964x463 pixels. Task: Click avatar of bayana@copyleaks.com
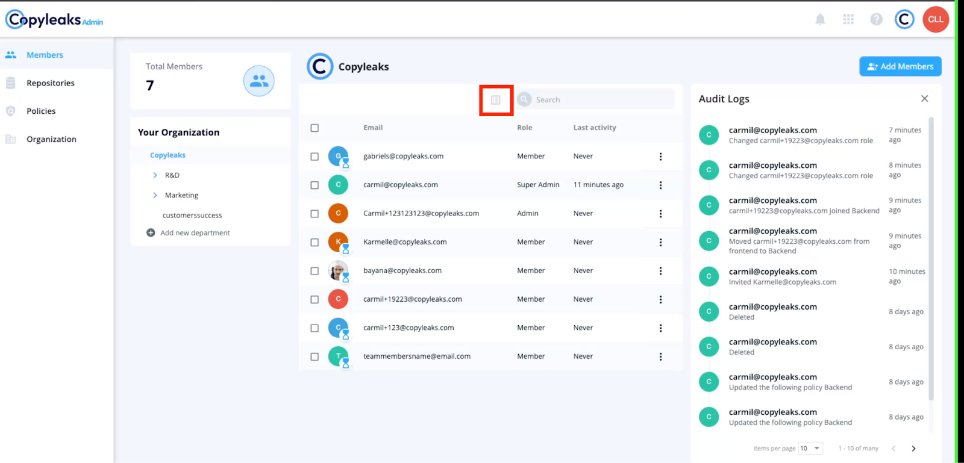pyautogui.click(x=339, y=271)
